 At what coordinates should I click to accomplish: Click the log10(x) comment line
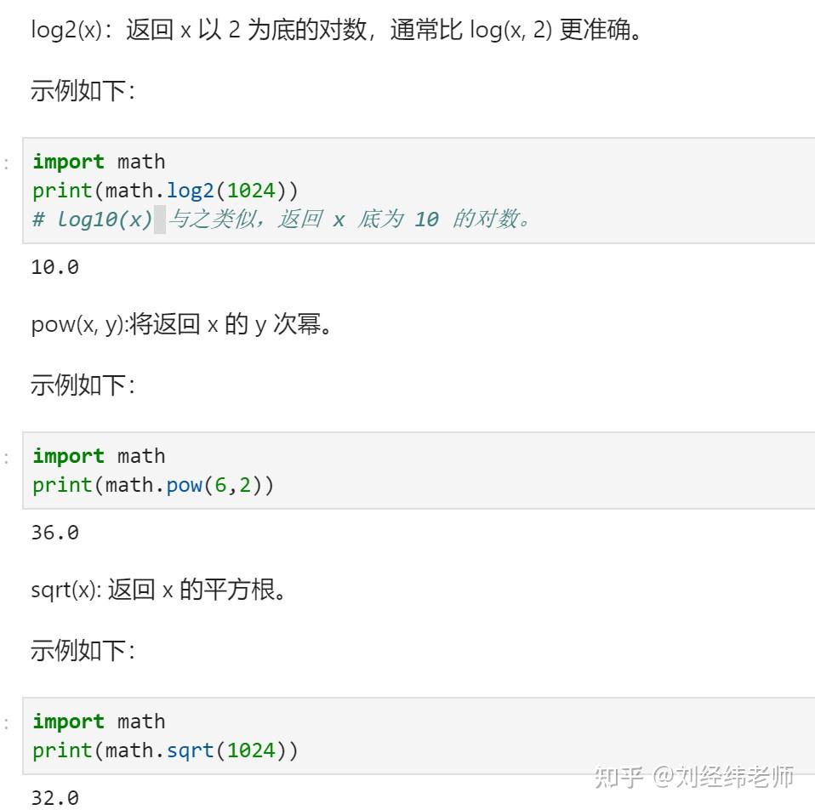pyautogui.click(x=281, y=220)
